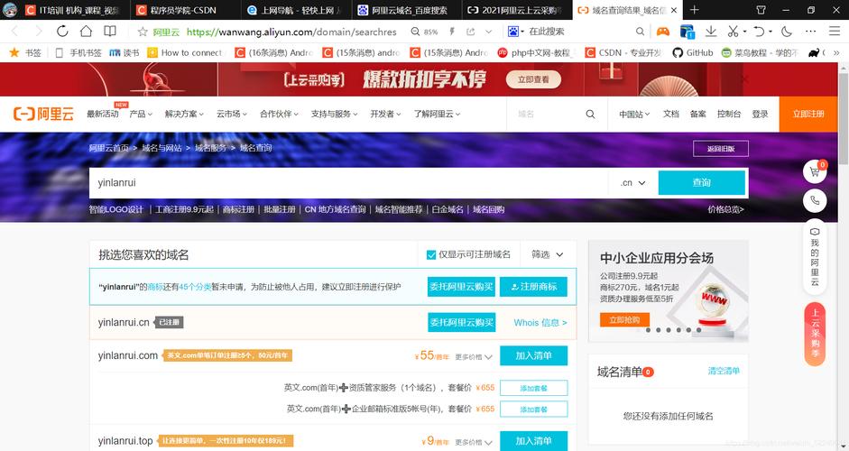The height and width of the screenshot is (451, 849).
Task: Click 登录 in header
Action: tap(760, 114)
